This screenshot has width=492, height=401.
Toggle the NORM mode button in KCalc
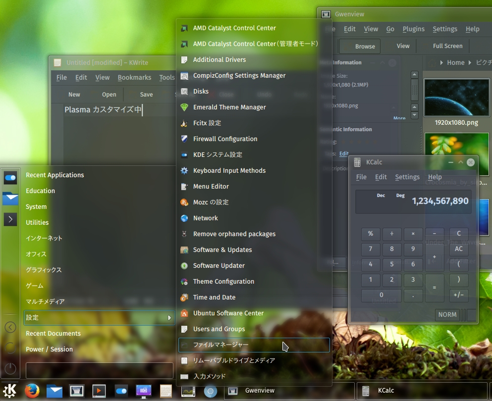(447, 314)
